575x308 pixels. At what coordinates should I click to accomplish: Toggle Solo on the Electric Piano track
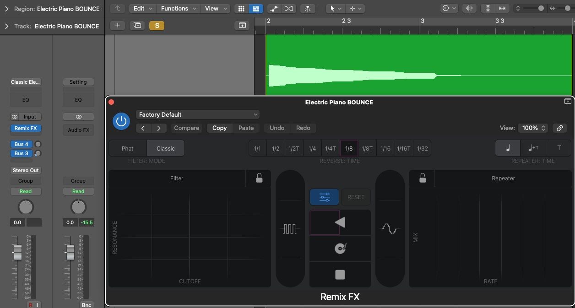tap(157, 26)
